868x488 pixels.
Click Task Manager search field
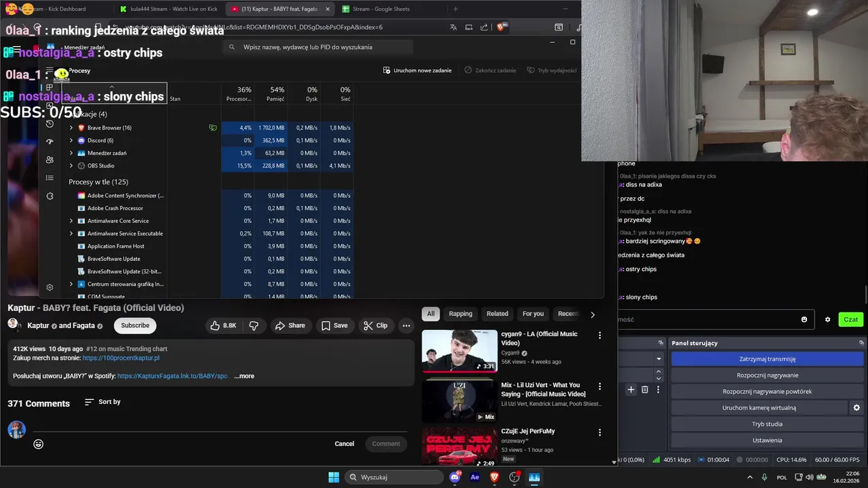click(319, 47)
